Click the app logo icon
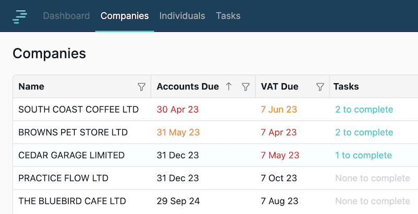 pos(20,16)
